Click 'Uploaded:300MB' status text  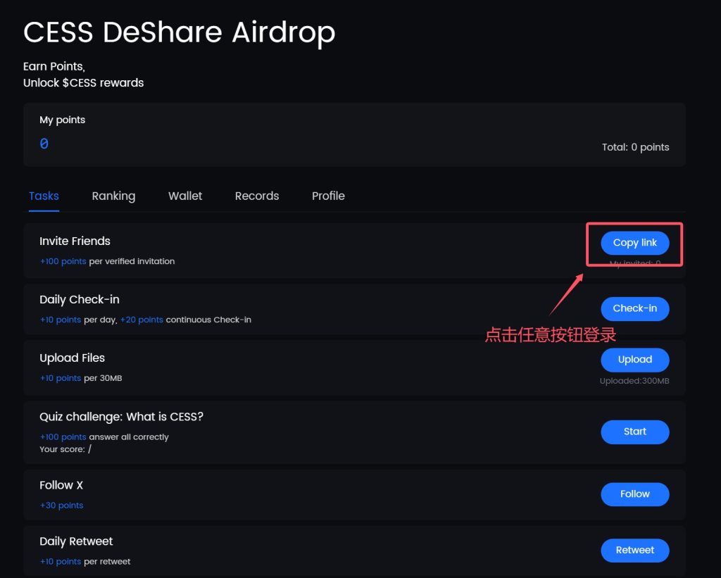click(634, 381)
